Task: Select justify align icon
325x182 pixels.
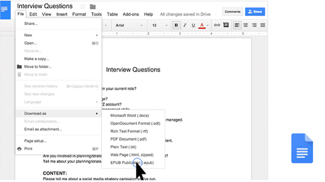Action: tap(262, 25)
